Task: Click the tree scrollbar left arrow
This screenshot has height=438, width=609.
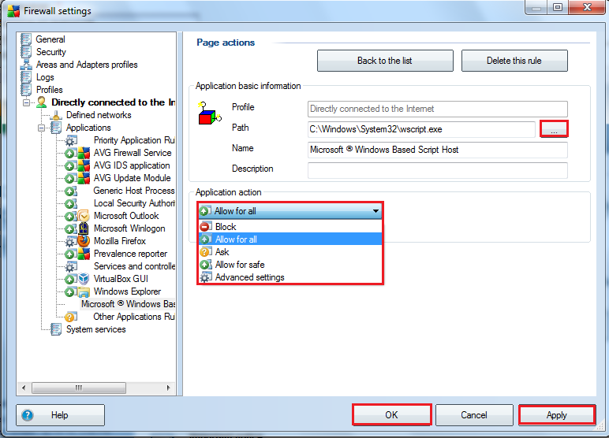Action: click(x=24, y=388)
